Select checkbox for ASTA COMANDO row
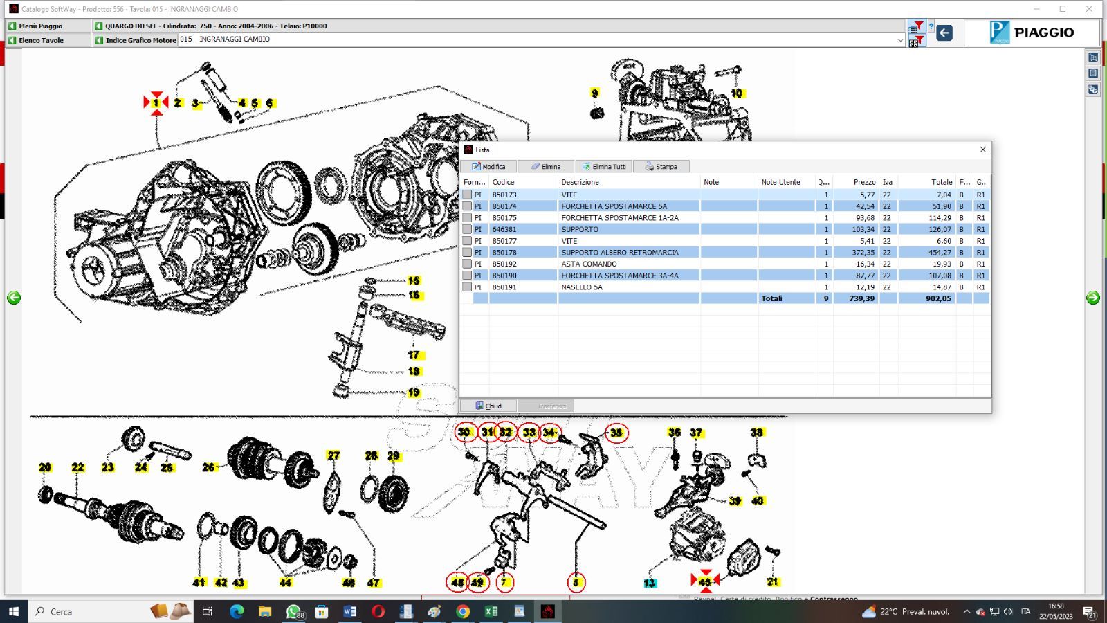The width and height of the screenshot is (1107, 623). 467,264
